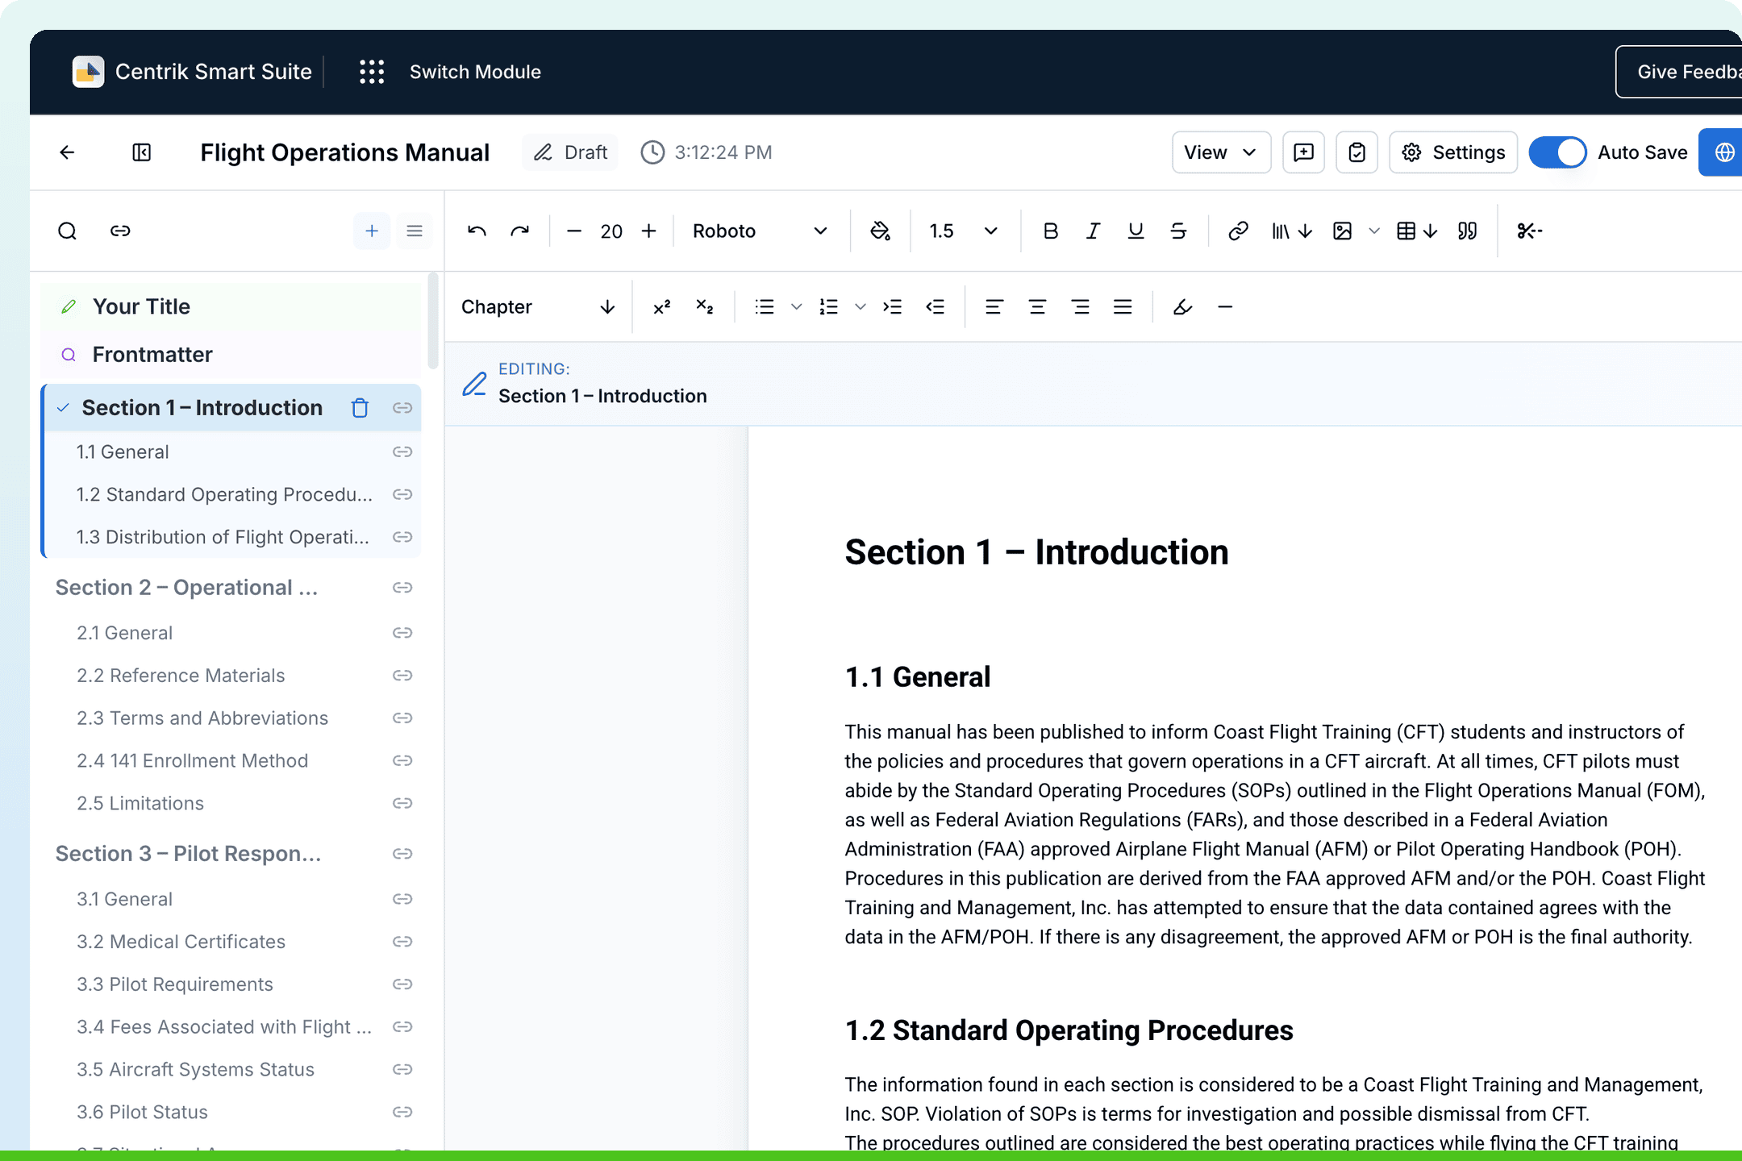Viewport: 1742px width, 1161px height.
Task: Align text right
Action: click(x=1080, y=307)
